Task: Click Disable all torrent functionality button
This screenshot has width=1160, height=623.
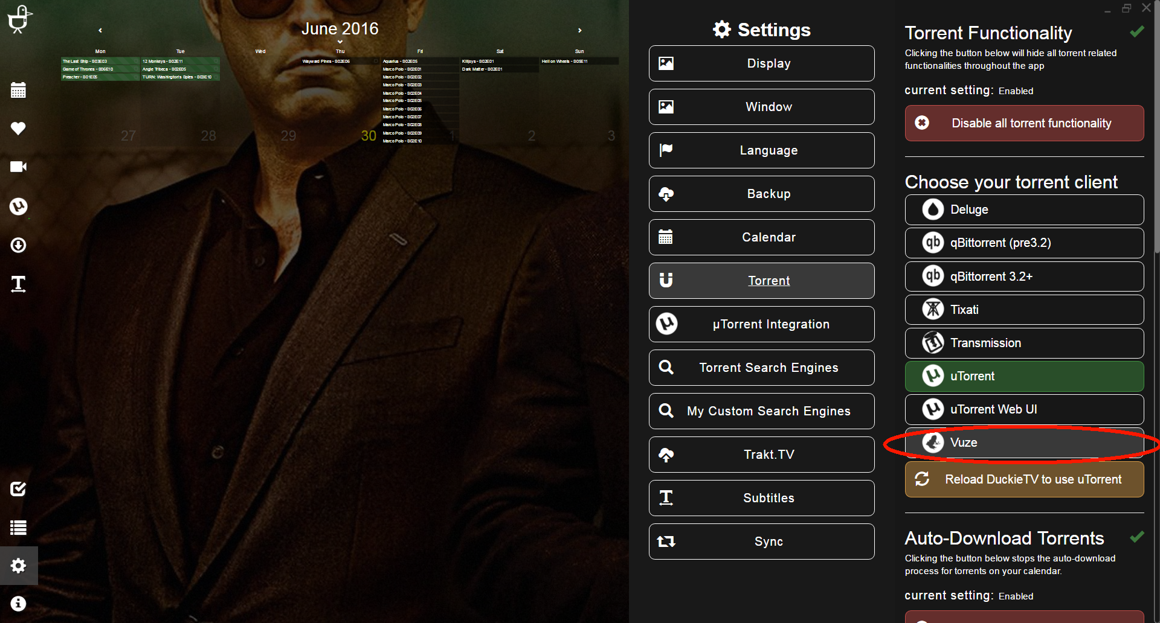Action: coord(1024,123)
